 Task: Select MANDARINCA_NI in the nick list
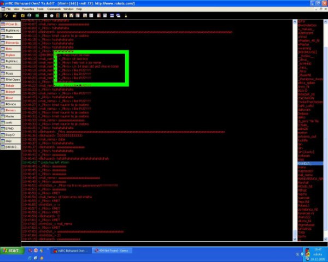(x=310, y=179)
